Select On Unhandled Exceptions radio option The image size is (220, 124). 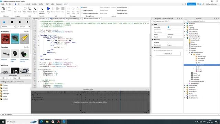(82, 13)
